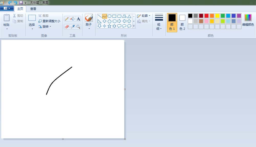This screenshot has width=256, height=147.
Task: Click the rectangular 选择 selection button
Action: (32, 20)
